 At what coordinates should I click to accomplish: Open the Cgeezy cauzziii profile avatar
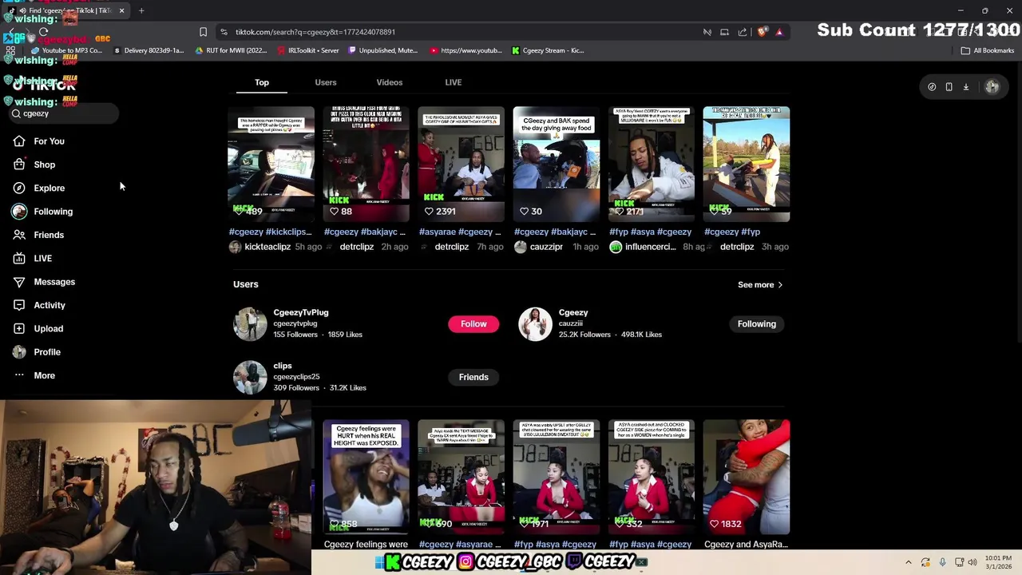(535, 323)
